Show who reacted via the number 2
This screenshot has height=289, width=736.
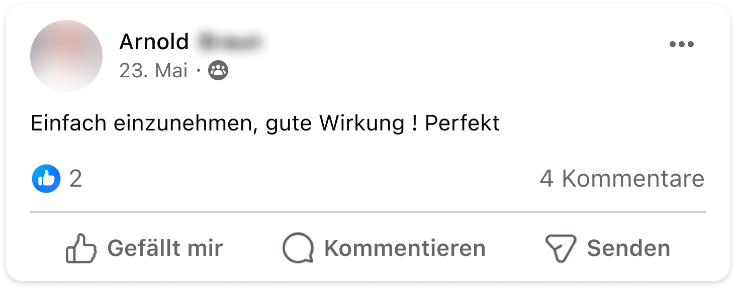75,179
